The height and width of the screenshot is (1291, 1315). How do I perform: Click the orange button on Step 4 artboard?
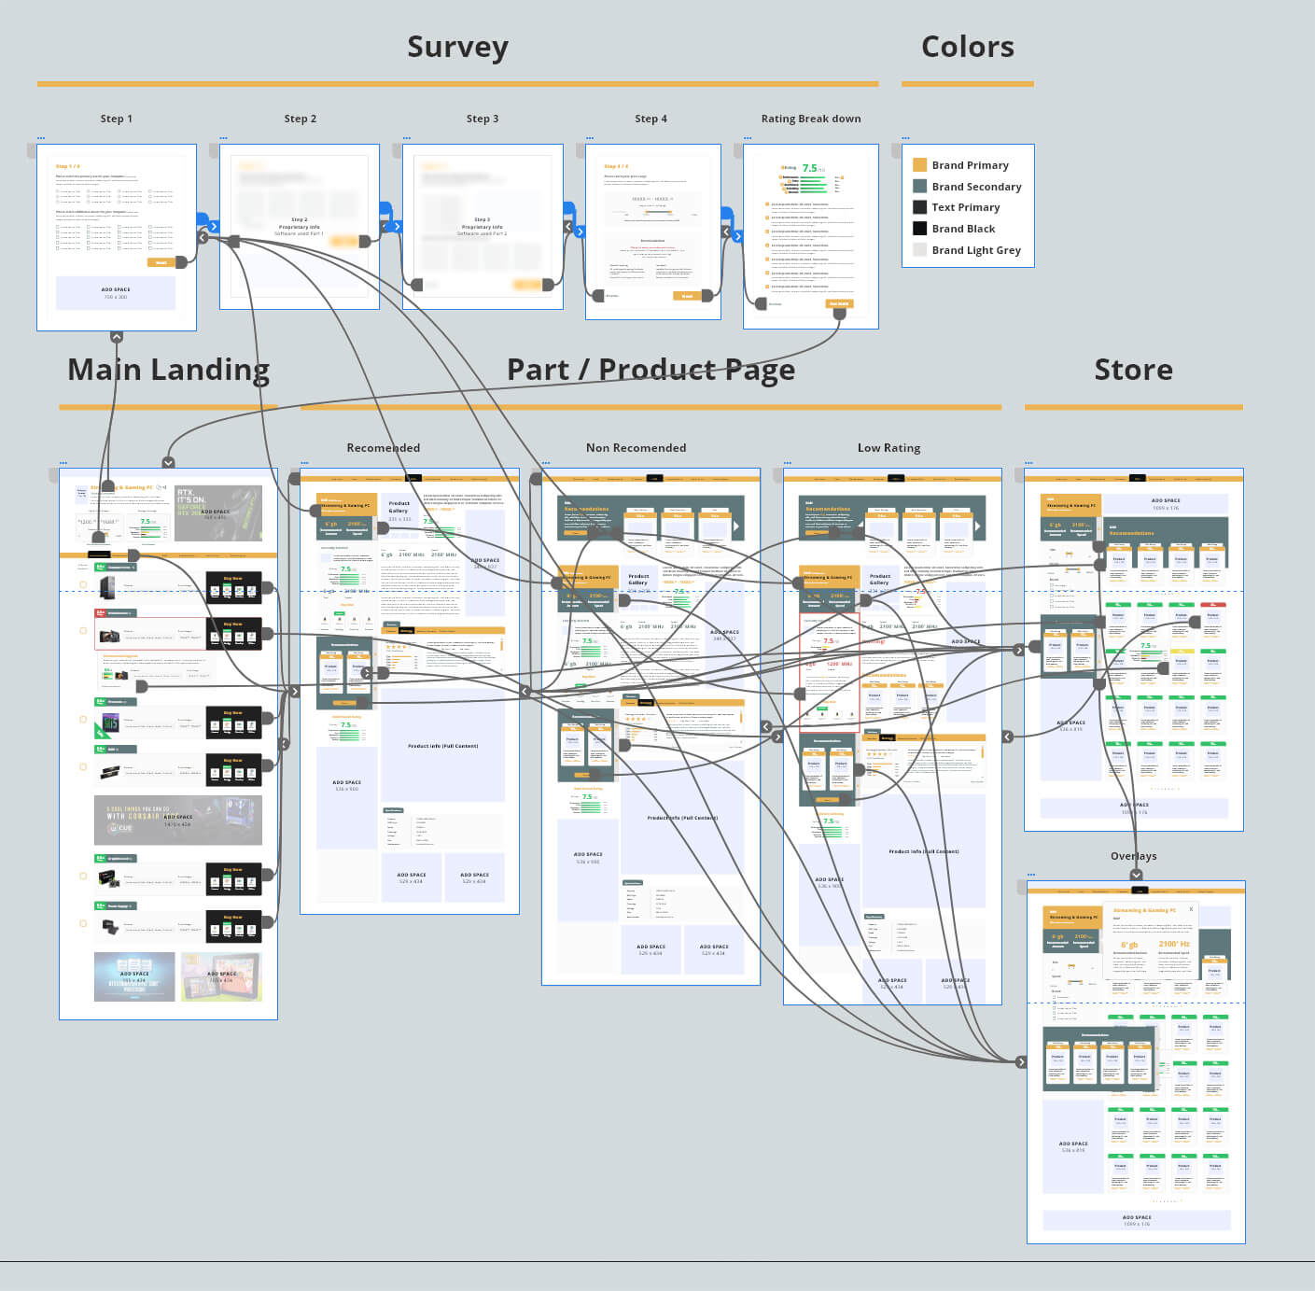[687, 296]
